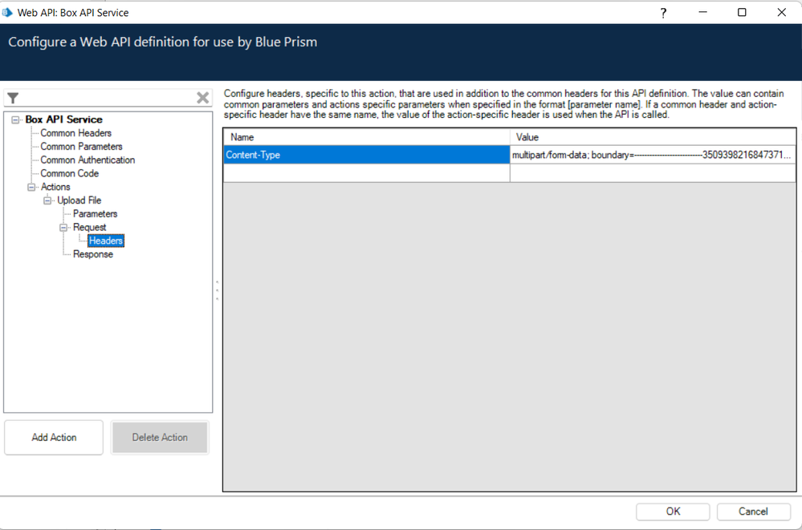Close the Web API dialog window

pos(782,12)
